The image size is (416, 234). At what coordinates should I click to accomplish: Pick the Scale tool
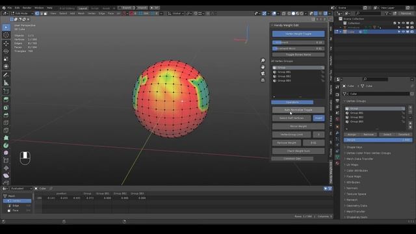tap(6, 59)
